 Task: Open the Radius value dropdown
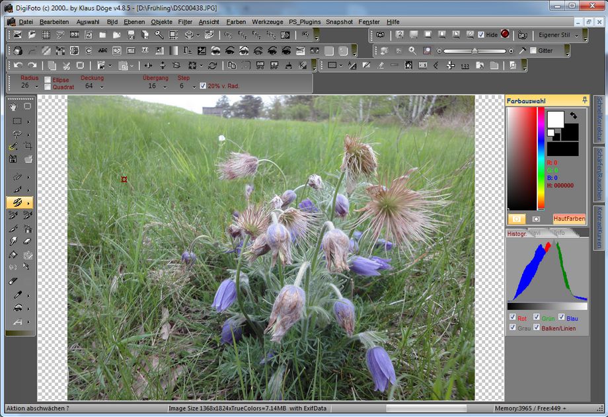click(36, 87)
